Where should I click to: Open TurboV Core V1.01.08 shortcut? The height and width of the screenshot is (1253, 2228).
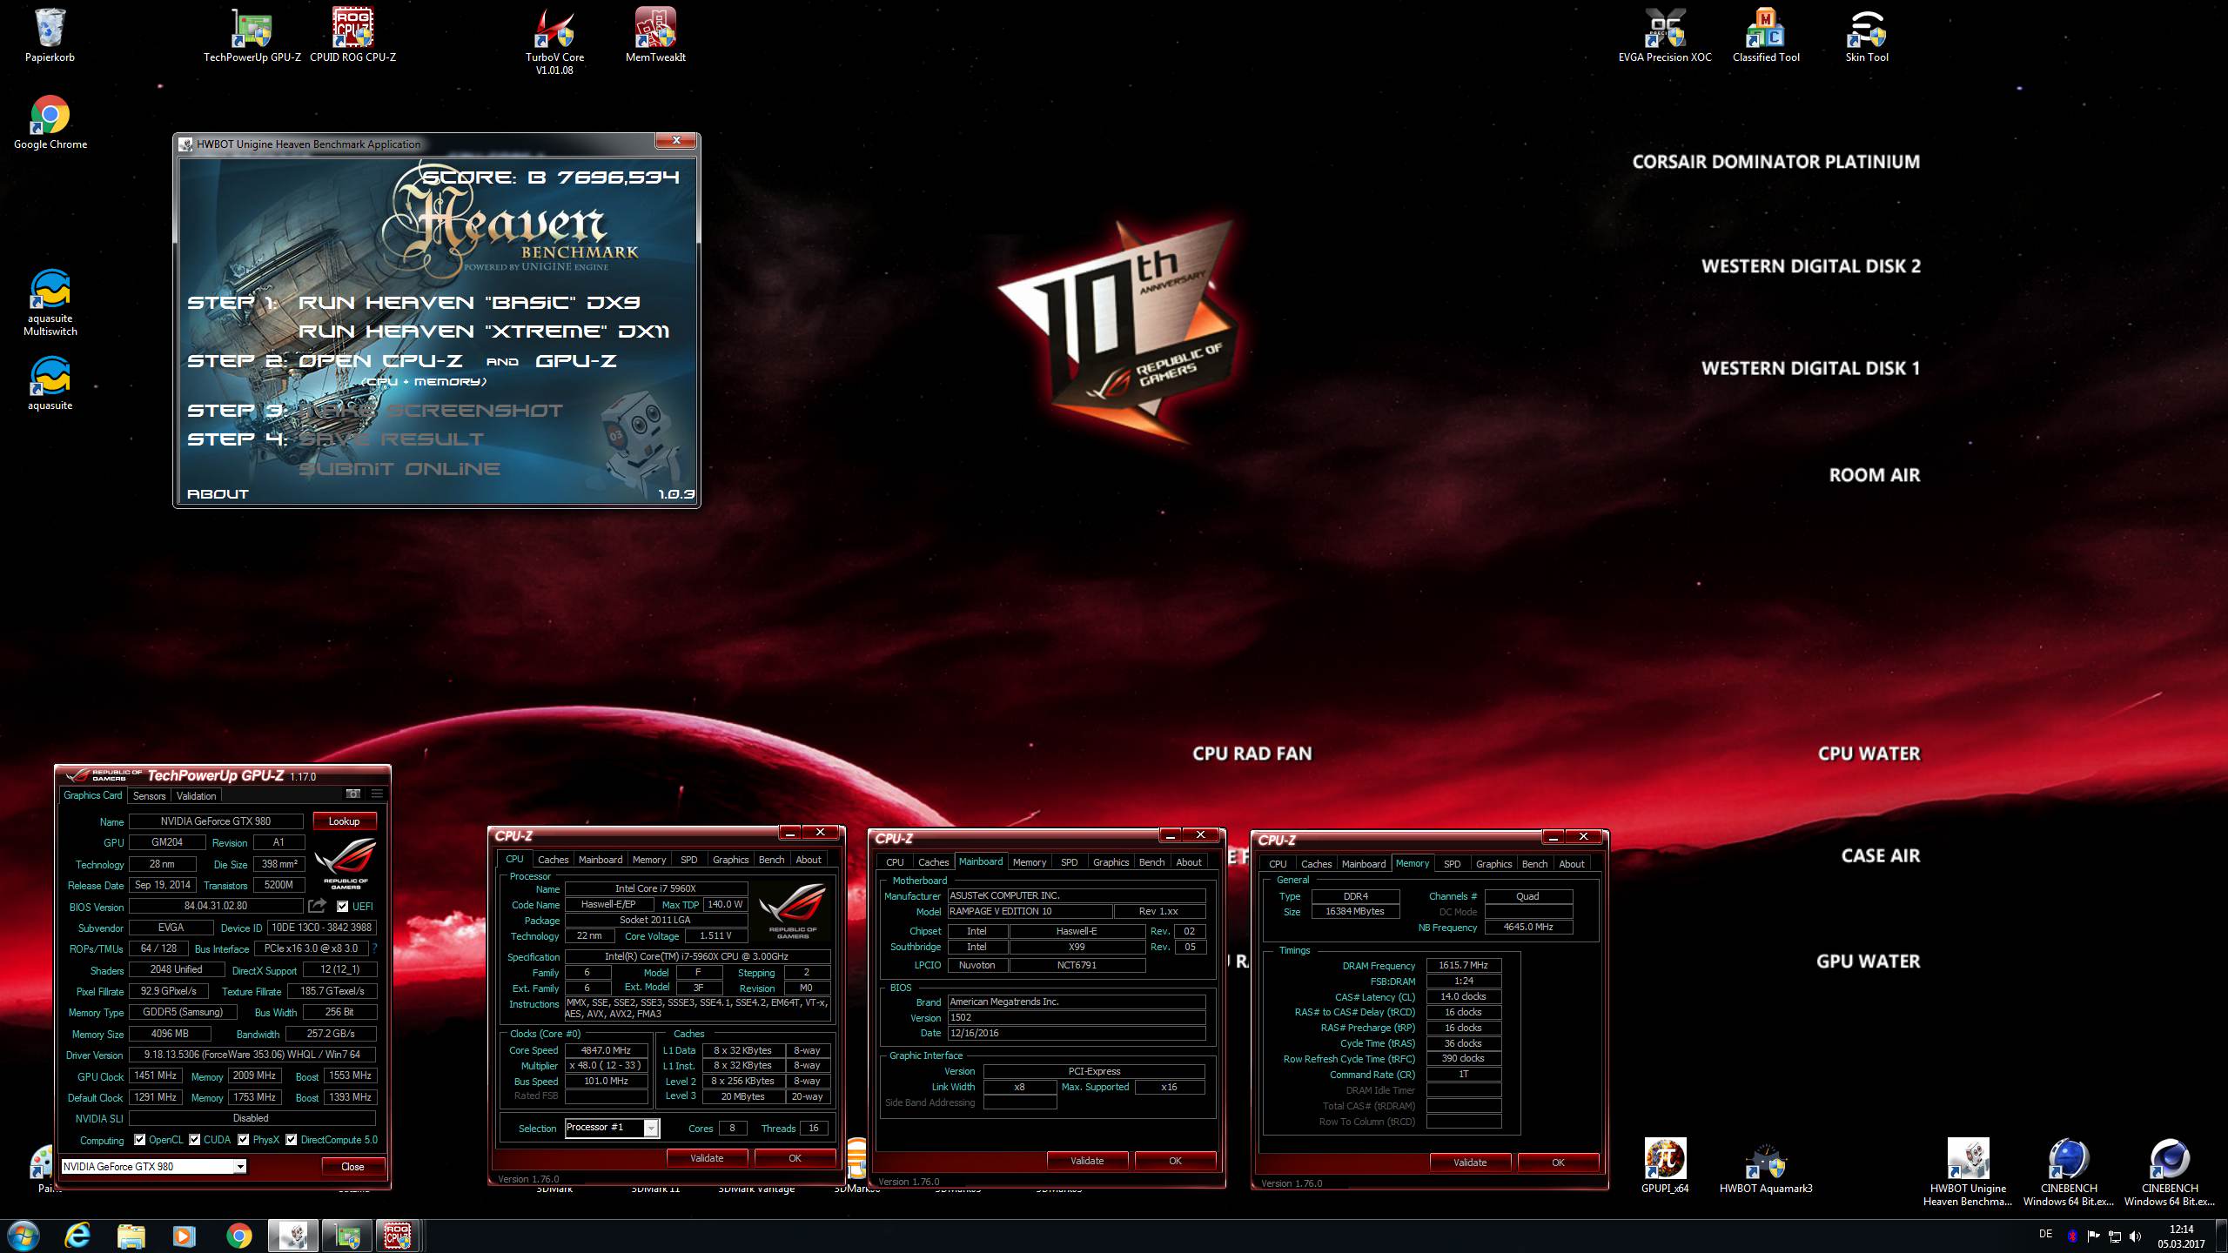(x=554, y=42)
